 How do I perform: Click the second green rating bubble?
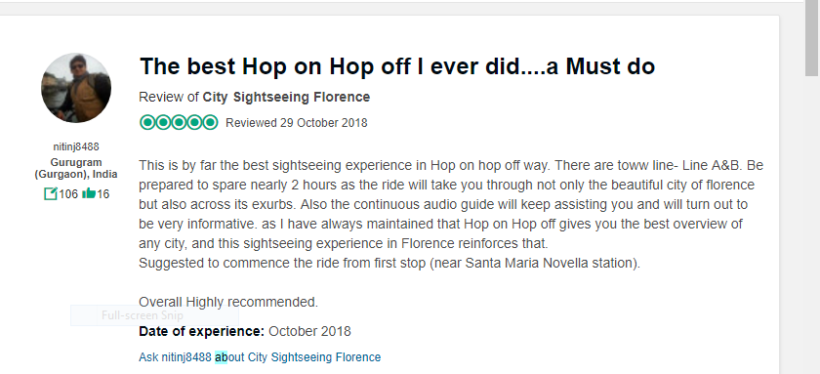click(x=163, y=123)
